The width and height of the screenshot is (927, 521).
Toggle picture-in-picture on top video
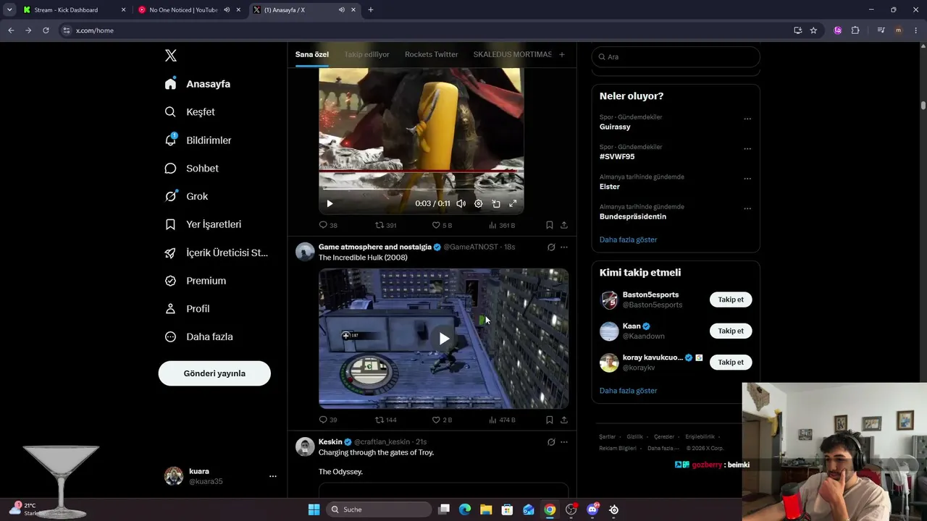[496, 203]
